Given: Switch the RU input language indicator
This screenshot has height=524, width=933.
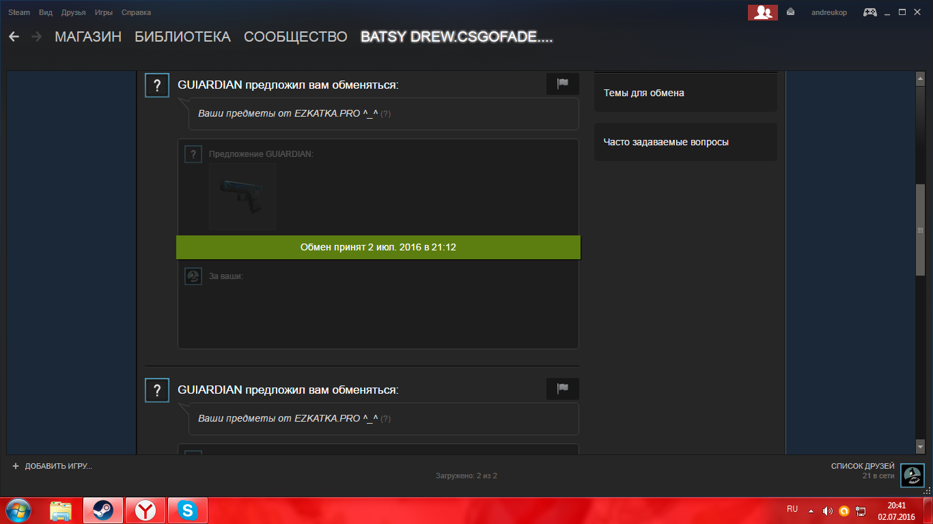Looking at the screenshot, I should click(792, 509).
